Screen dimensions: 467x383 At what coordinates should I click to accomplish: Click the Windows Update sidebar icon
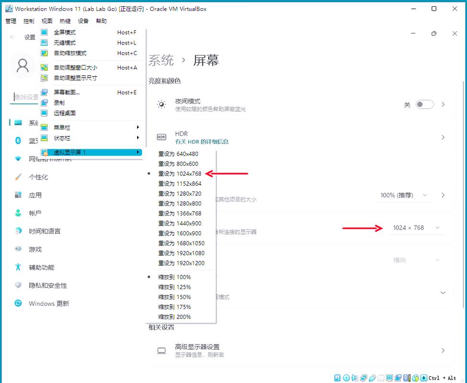click(x=18, y=304)
